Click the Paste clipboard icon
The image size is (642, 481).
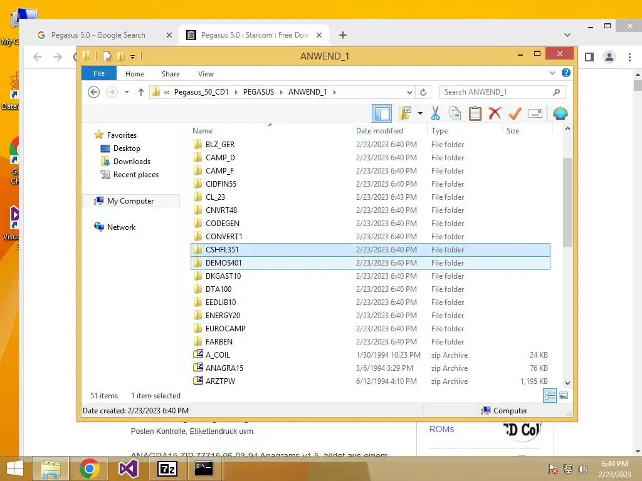pos(475,113)
